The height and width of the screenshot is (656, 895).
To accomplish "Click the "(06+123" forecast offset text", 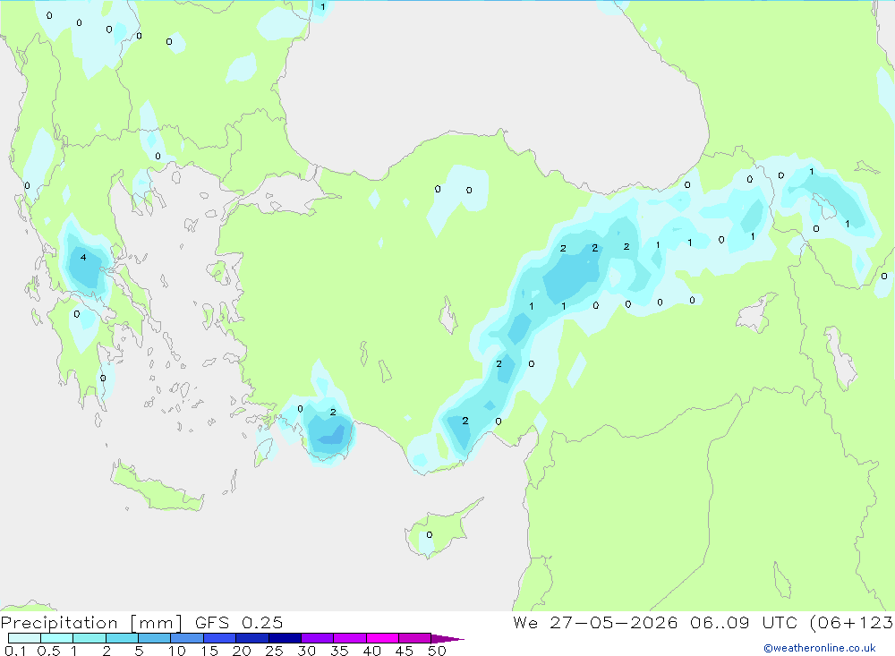I will coord(852,623).
